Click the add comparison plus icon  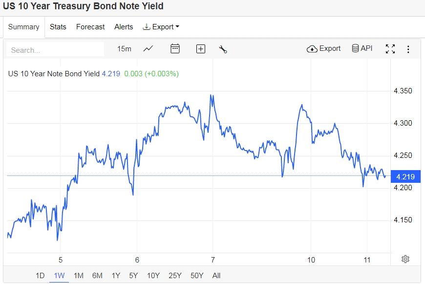200,49
